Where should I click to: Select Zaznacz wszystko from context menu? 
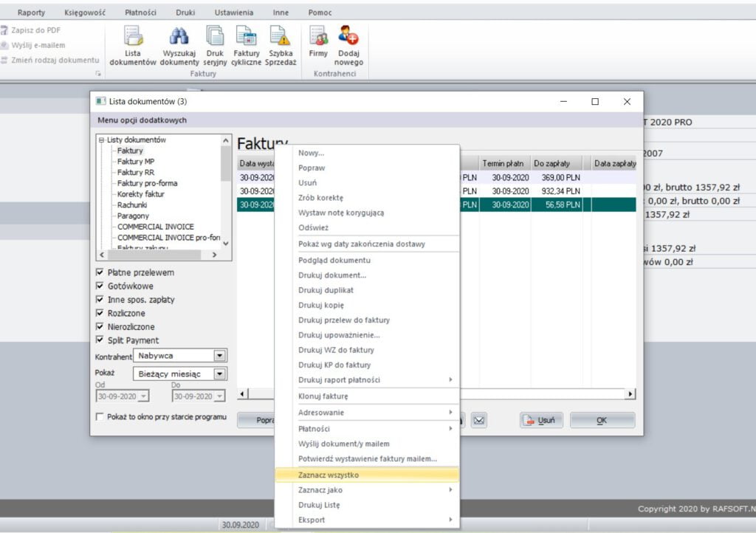pos(329,475)
